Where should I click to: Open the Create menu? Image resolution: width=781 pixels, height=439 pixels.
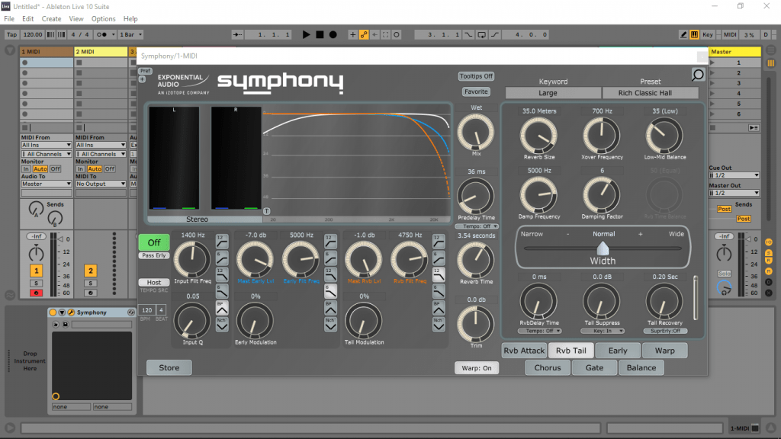(51, 18)
